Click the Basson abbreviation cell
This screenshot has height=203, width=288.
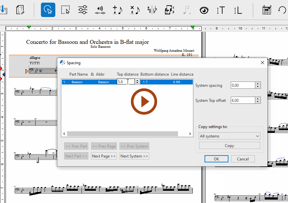pos(104,82)
